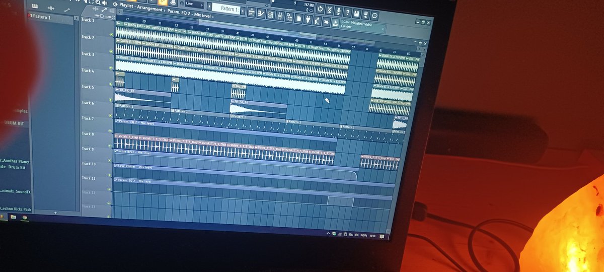Select the mute speaker tool

(105, 3)
